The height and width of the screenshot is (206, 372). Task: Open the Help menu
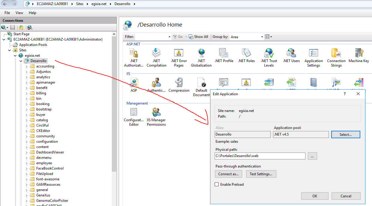click(x=32, y=13)
